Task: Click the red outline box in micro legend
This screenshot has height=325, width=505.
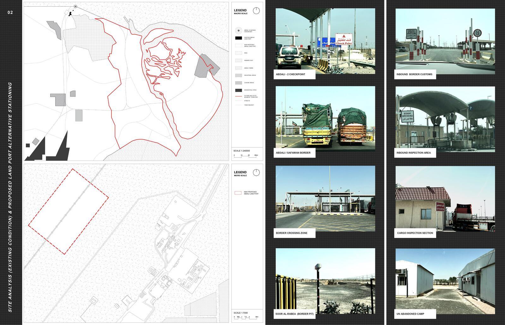Action: [238, 193]
